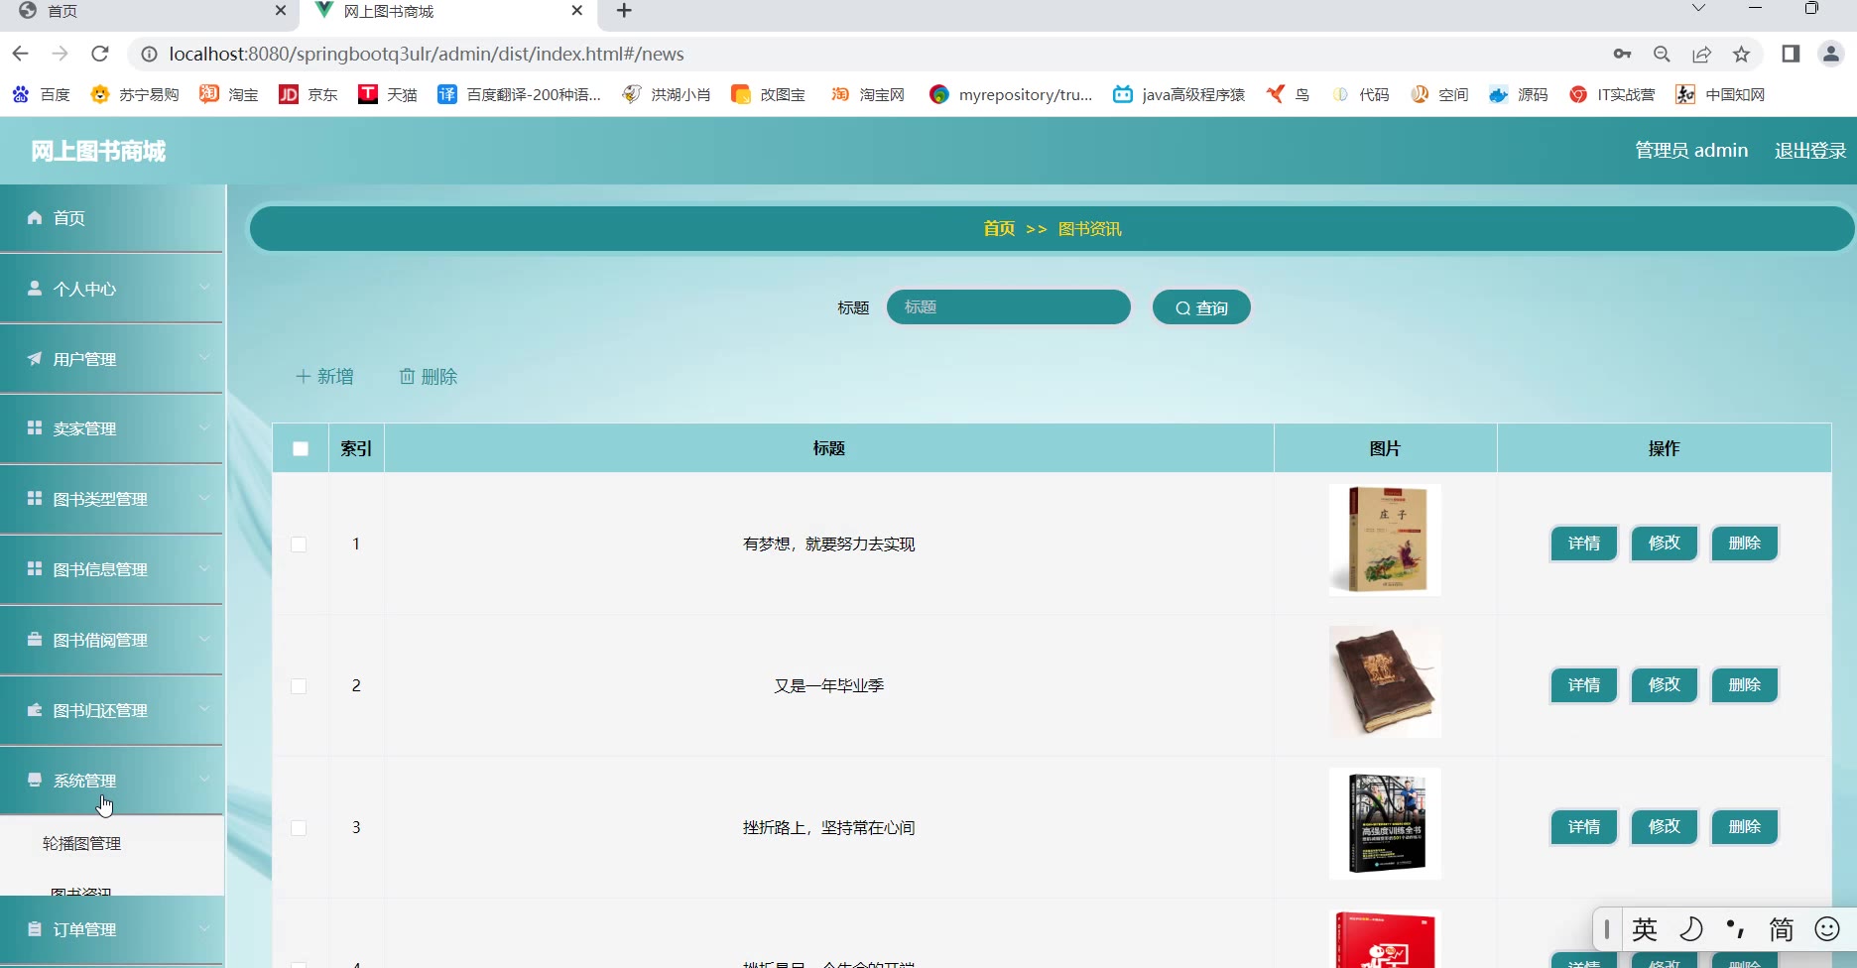Switch to the 首页 browser tab
Viewport: 1857px width, 968px height.
point(149,11)
